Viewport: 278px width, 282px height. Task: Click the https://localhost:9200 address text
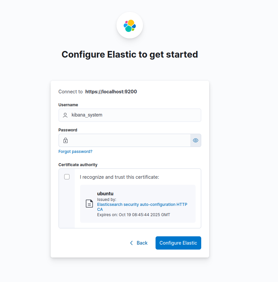click(x=111, y=92)
